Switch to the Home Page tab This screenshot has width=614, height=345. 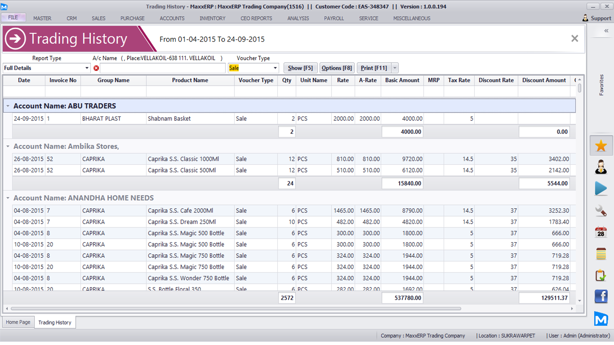pos(18,322)
